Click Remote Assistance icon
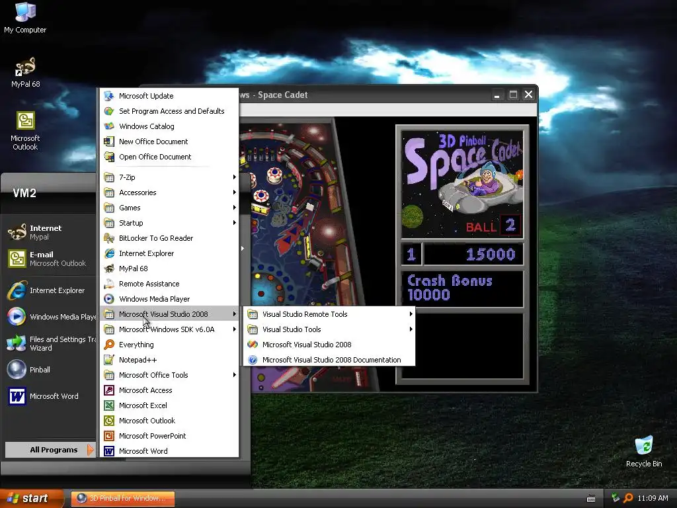The width and height of the screenshot is (677, 508). tap(109, 284)
